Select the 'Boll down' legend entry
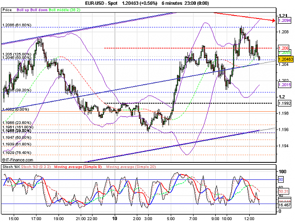 (x=39, y=10)
